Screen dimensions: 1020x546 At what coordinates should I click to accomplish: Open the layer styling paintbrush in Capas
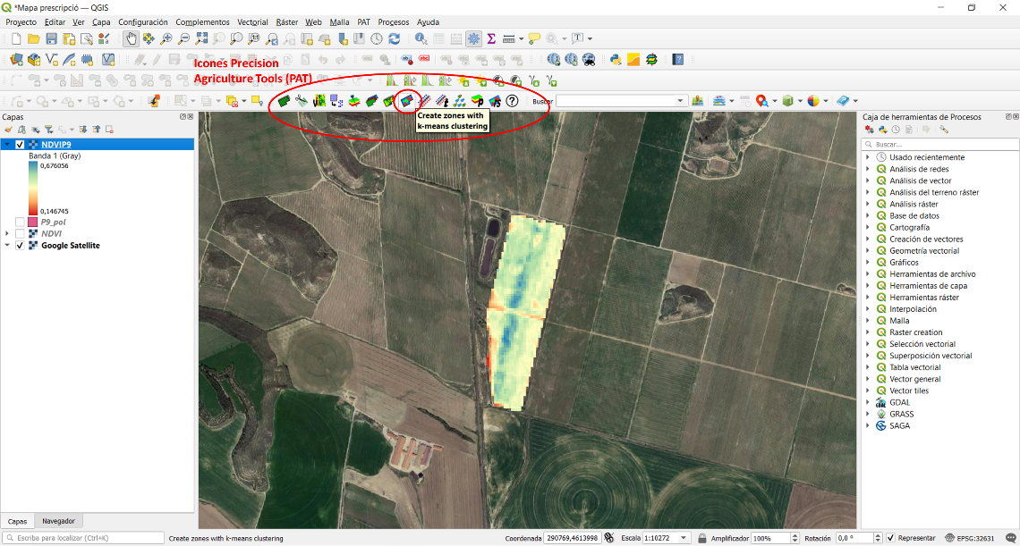click(x=8, y=130)
